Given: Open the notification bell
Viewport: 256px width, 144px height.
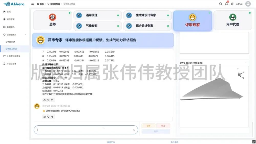Looking at the screenshot, I should tap(227, 4).
